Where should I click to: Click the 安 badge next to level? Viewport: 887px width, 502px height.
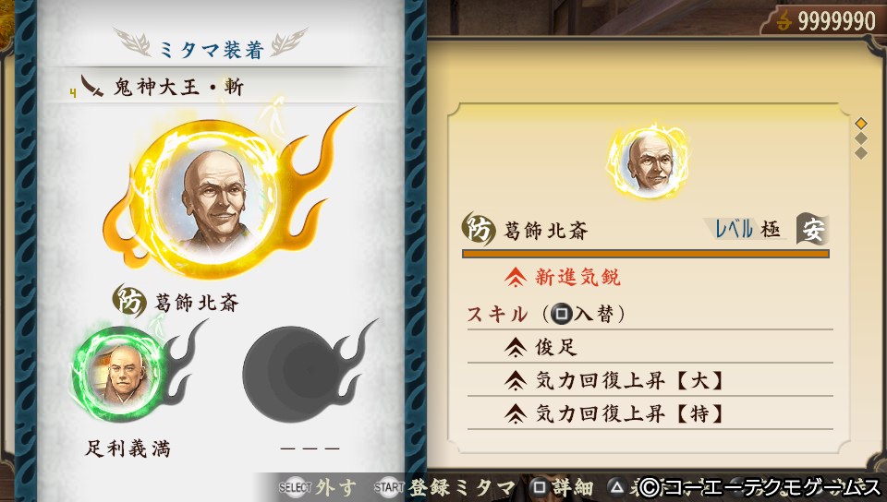pyautogui.click(x=812, y=229)
